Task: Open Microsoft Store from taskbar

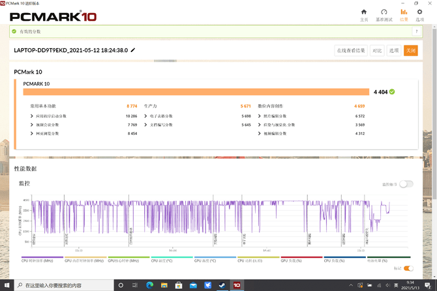Action: click(x=179, y=285)
